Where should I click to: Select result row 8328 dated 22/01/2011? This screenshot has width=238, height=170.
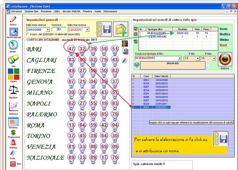point(151,104)
